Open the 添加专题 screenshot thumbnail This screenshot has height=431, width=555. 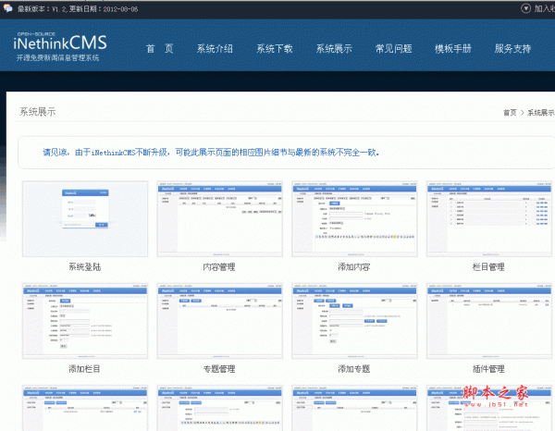[354, 321]
